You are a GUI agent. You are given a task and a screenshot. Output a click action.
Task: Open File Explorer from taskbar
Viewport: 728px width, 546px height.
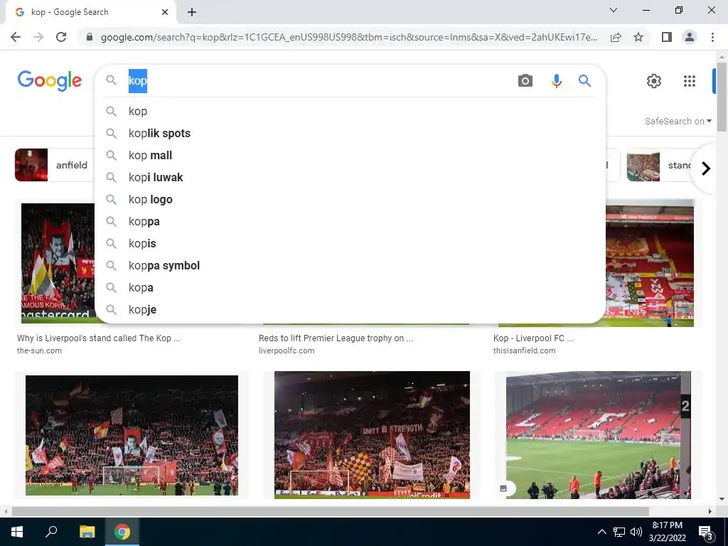[x=87, y=532]
